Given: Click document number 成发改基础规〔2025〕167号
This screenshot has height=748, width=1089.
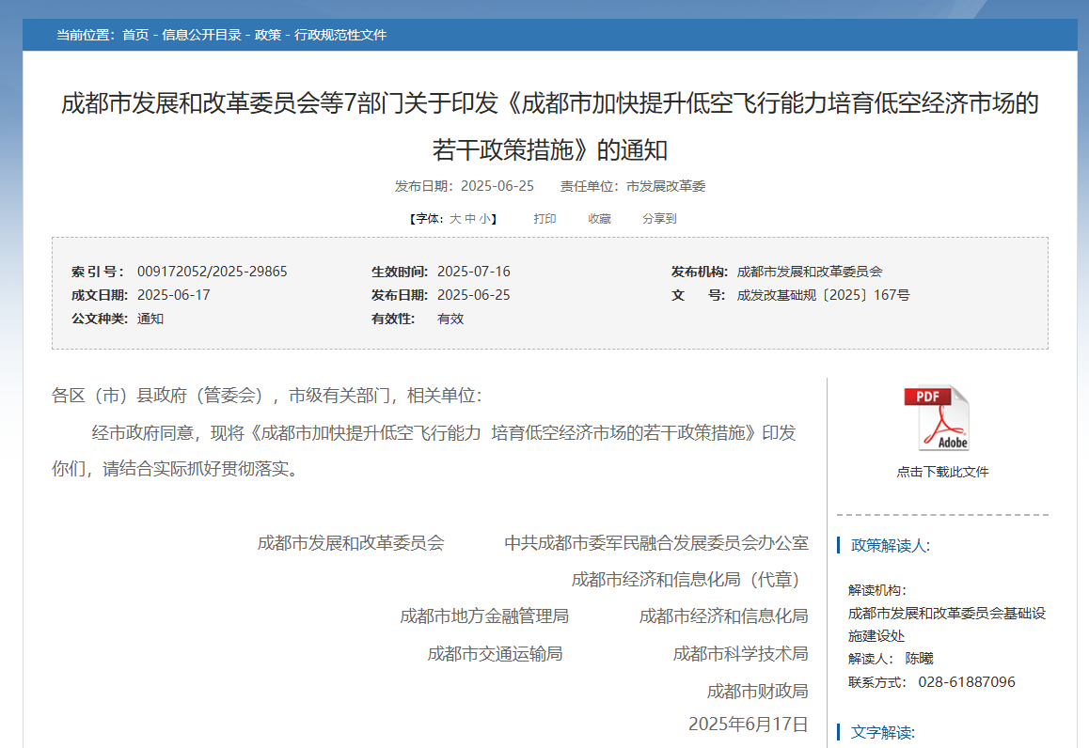Looking at the screenshot, I should click(x=823, y=295).
